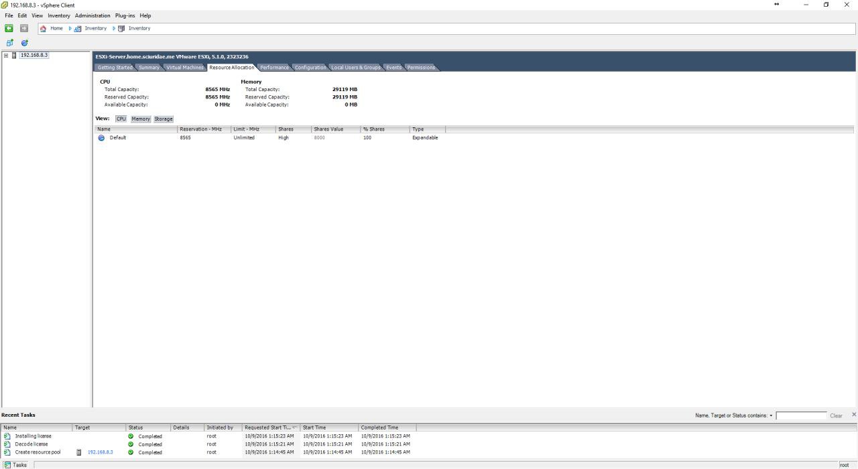Click the Create resource pool task icon
Screen dimensions: 858x469
7,452
